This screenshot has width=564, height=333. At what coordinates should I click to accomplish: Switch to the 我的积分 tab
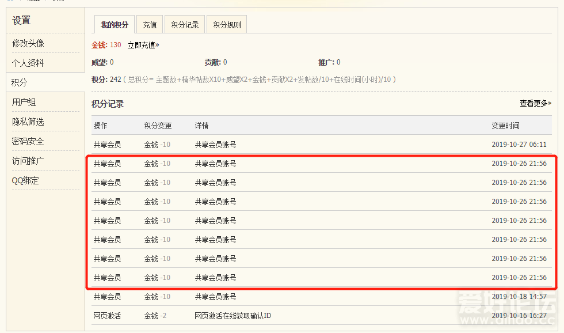[115, 25]
